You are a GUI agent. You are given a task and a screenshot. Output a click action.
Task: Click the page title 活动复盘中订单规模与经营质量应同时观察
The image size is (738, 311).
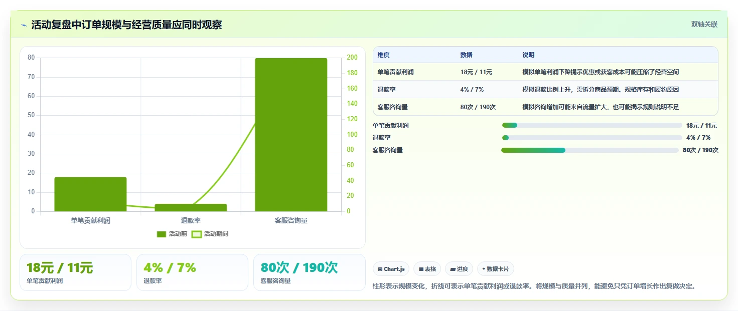[126, 25]
